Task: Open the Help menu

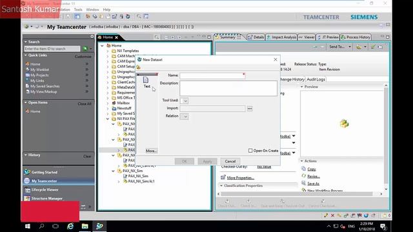Action: pyautogui.click(x=106, y=10)
